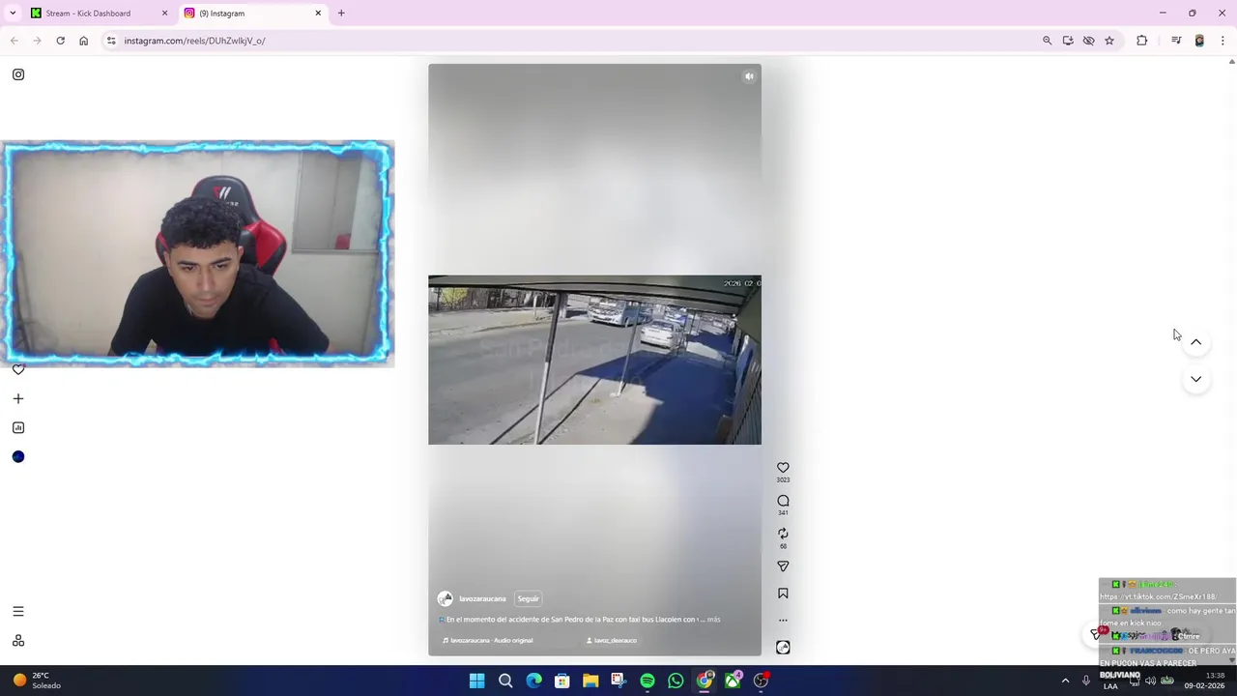Image resolution: width=1237 pixels, height=696 pixels.
Task: Create new post with plus icon
Action: pos(18,398)
